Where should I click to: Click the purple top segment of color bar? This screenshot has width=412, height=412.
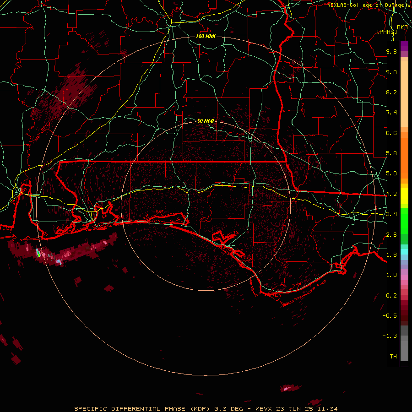tap(404, 46)
